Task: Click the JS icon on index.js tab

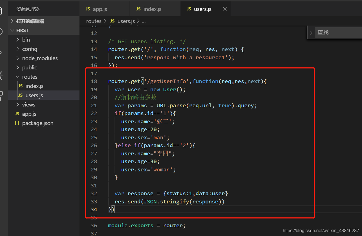Action: pos(138,9)
